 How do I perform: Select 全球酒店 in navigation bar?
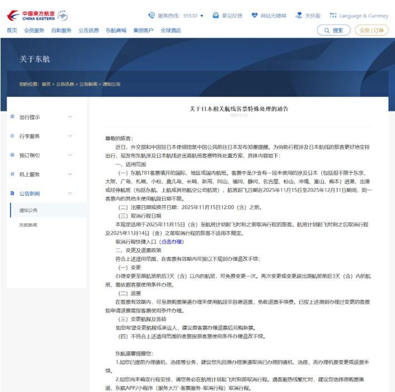coord(170,30)
